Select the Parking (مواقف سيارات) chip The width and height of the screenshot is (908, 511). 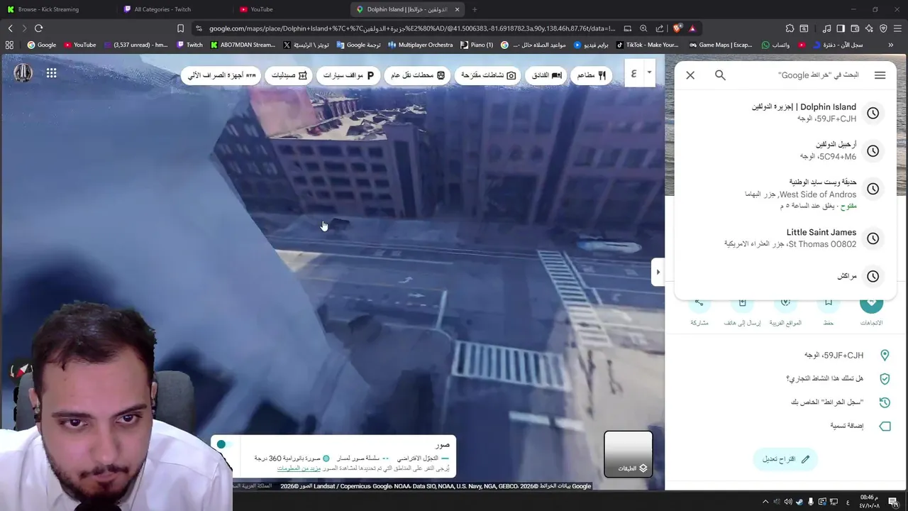pyautogui.click(x=348, y=75)
